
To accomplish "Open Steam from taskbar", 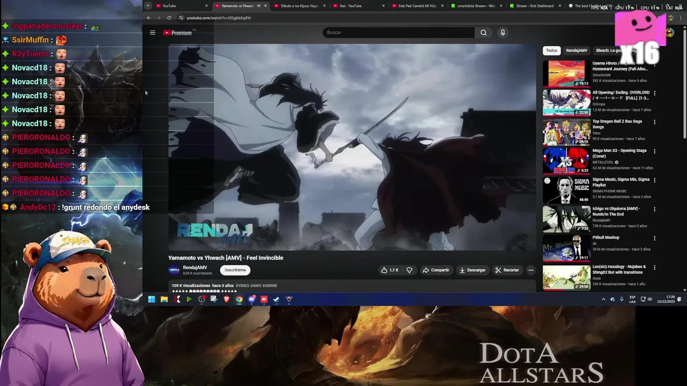I will [x=276, y=299].
